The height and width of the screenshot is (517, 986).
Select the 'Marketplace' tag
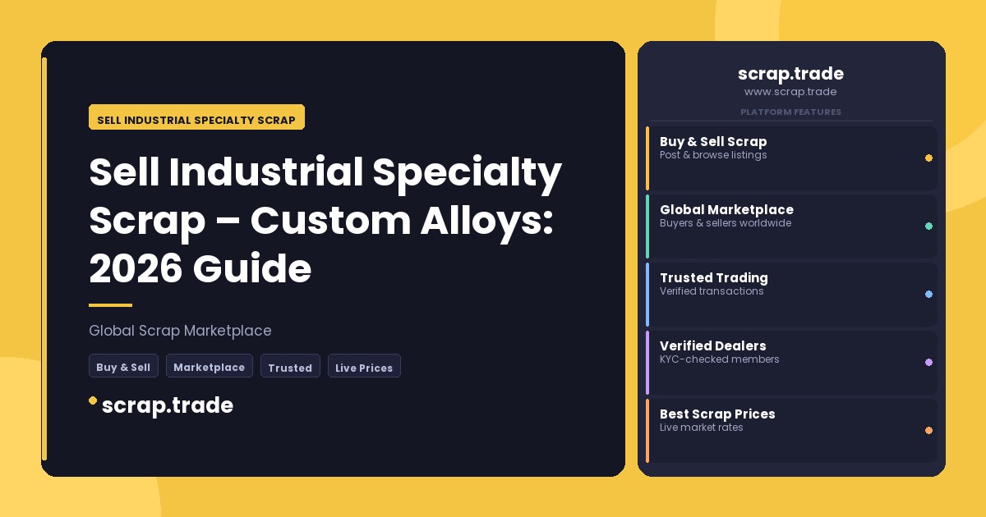click(x=210, y=366)
